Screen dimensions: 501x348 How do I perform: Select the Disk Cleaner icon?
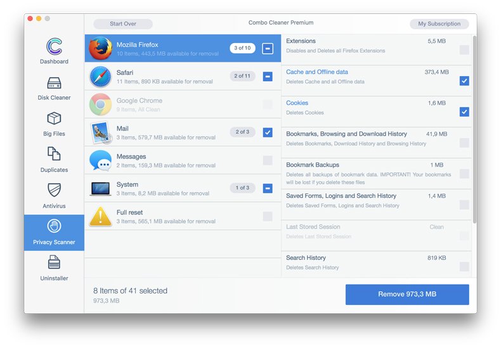(x=54, y=83)
